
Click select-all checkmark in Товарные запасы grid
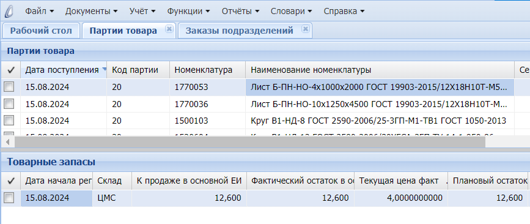[x=11, y=181]
